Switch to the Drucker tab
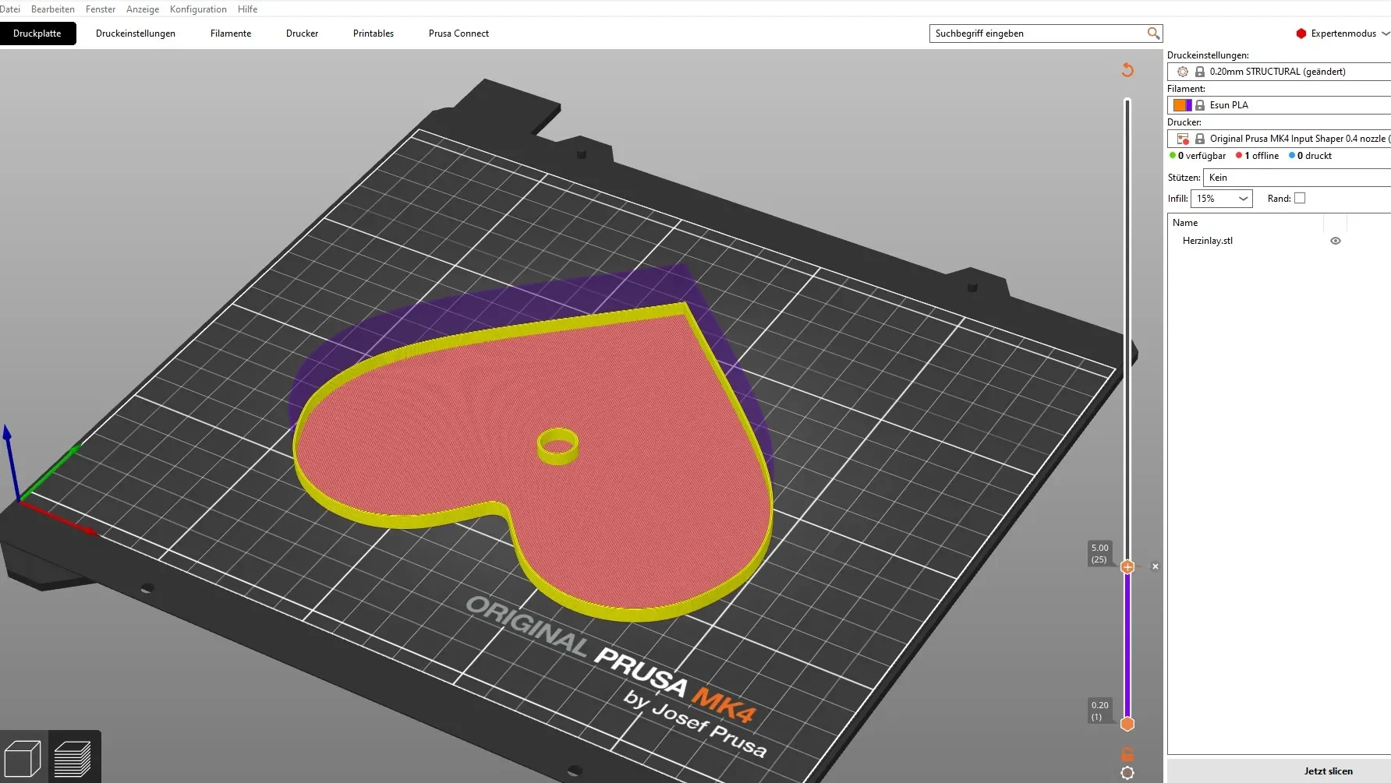 (303, 34)
